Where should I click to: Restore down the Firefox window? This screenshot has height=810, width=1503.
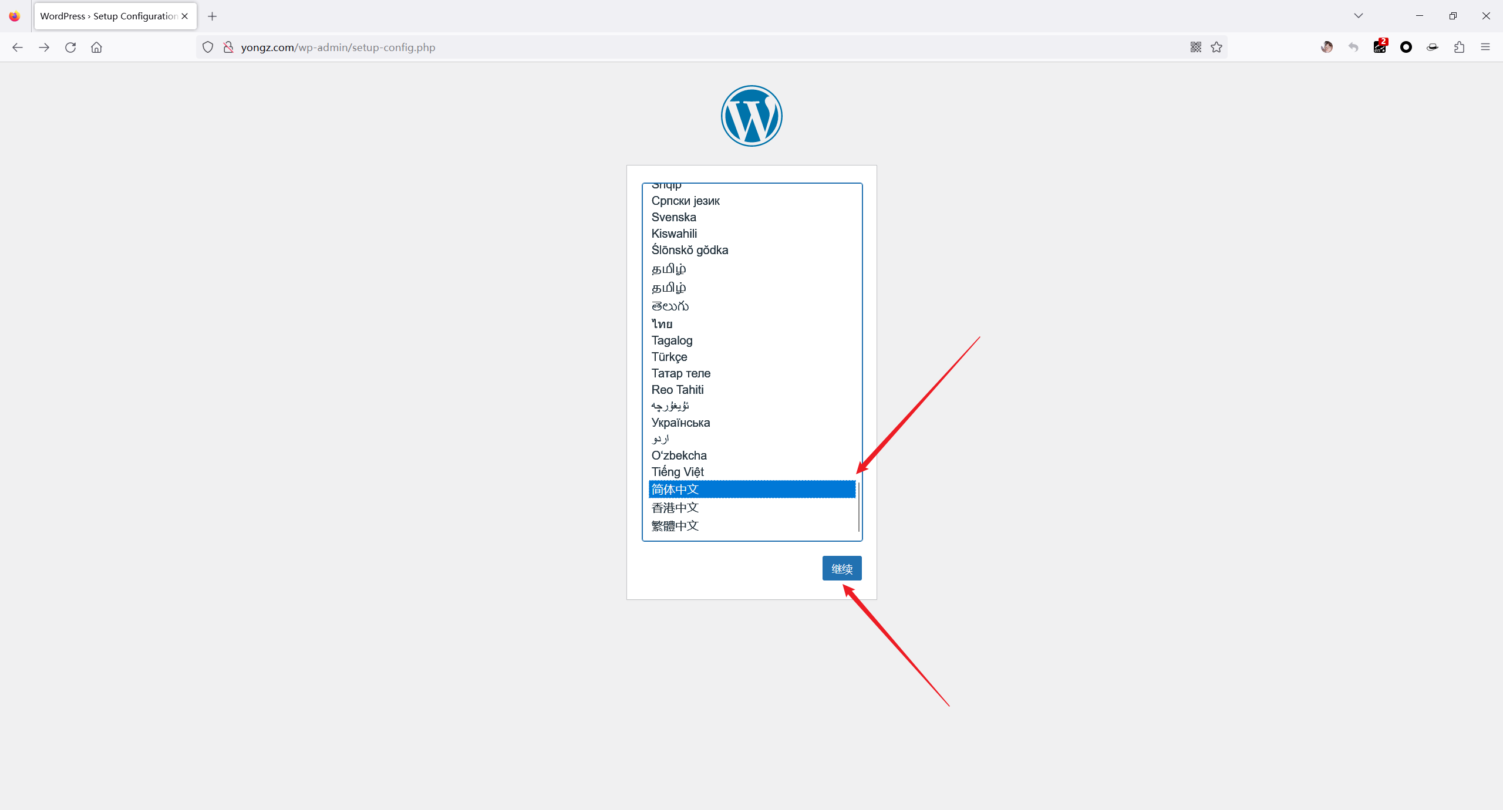coord(1453,16)
